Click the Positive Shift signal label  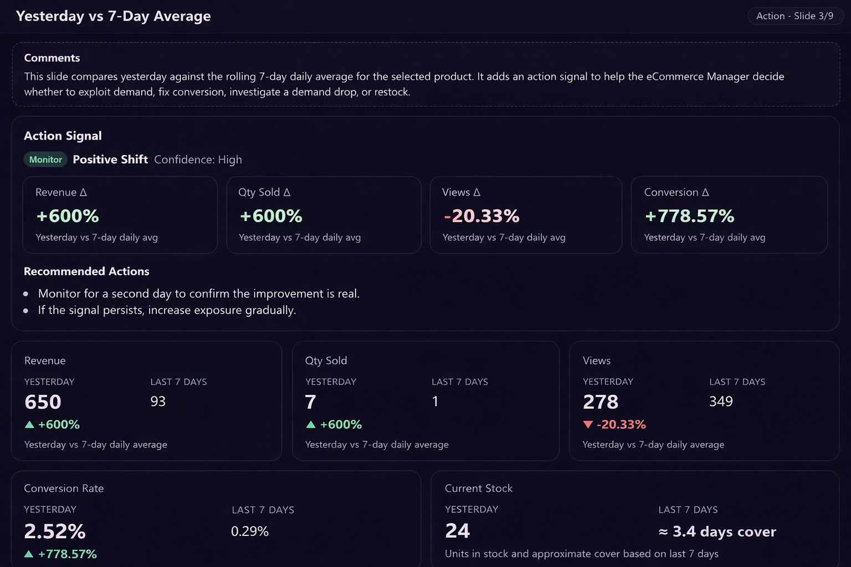(x=110, y=159)
